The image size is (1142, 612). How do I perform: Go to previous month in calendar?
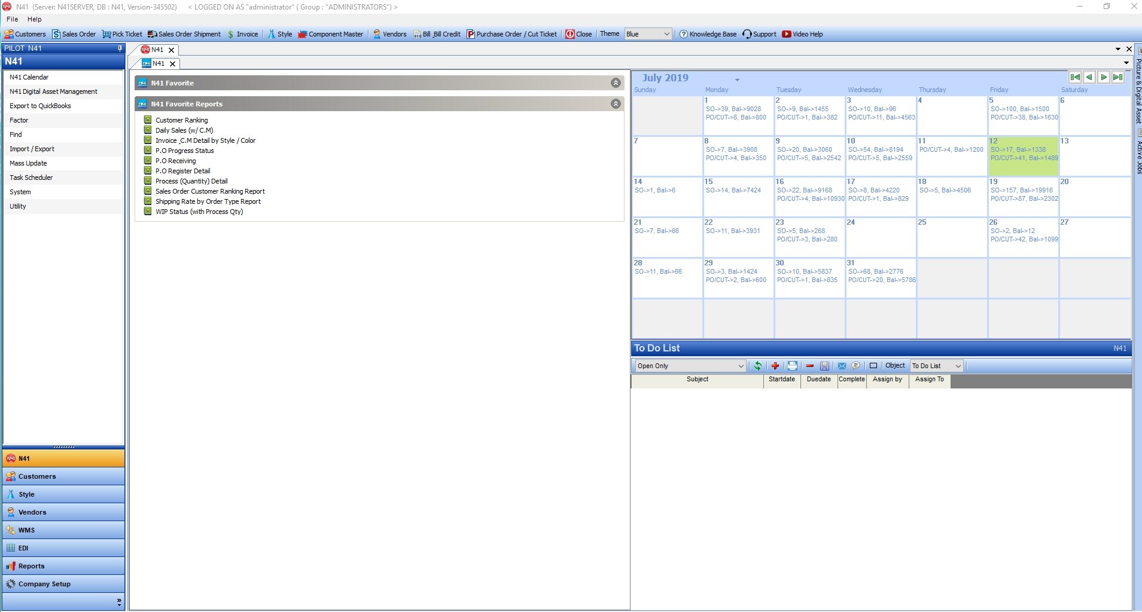1089,77
